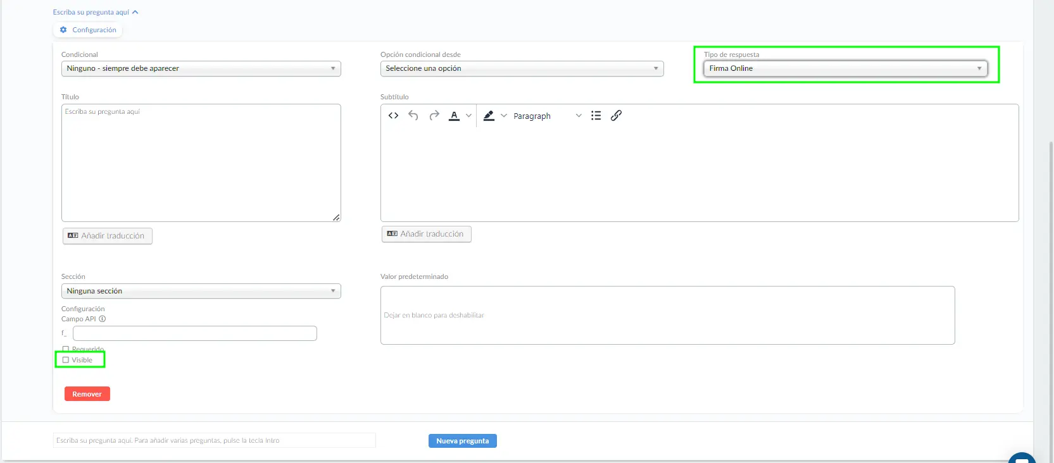Open 'Tipo de respuesta' Firma Online dropdown
Image resolution: width=1054 pixels, height=463 pixels.
845,68
